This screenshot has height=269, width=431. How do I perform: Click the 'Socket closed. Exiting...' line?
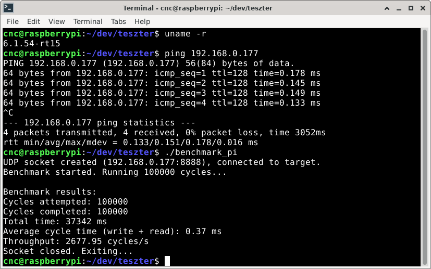tap(68, 251)
